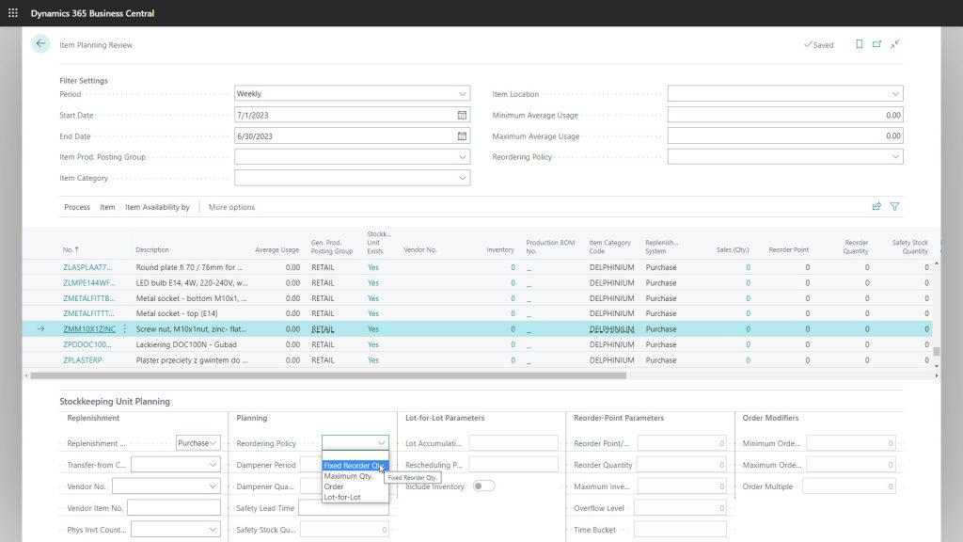Open the app launcher waffle icon

[11, 12]
